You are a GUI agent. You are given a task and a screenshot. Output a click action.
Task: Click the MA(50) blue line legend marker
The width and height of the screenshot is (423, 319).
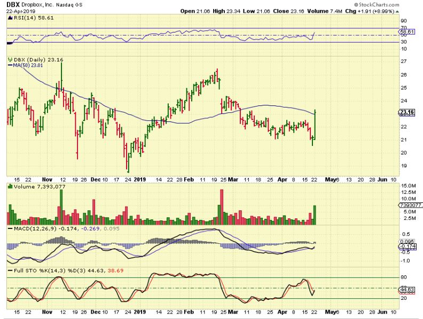click(x=9, y=66)
